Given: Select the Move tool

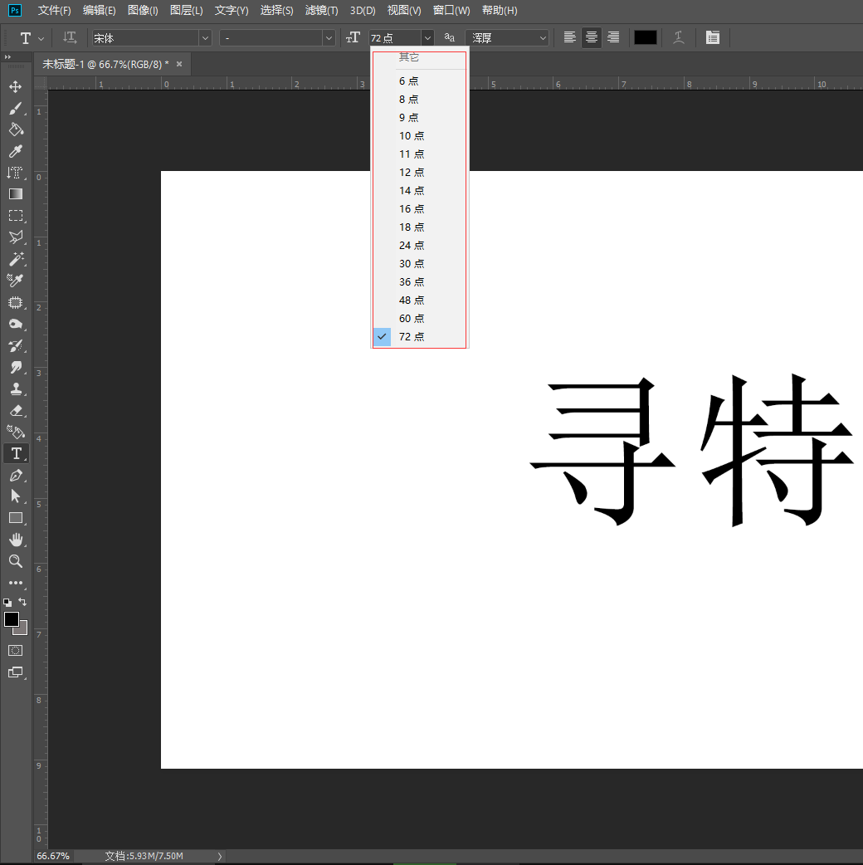Looking at the screenshot, I should point(16,86).
